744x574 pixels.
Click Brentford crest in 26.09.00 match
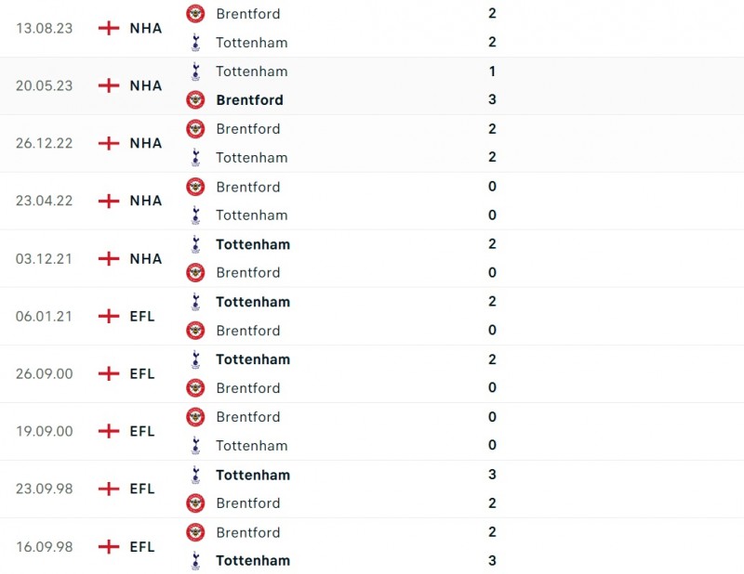coord(195,387)
